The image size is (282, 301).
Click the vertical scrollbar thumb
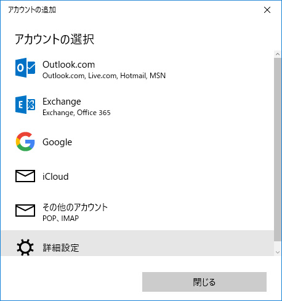pyautogui.click(x=278, y=150)
